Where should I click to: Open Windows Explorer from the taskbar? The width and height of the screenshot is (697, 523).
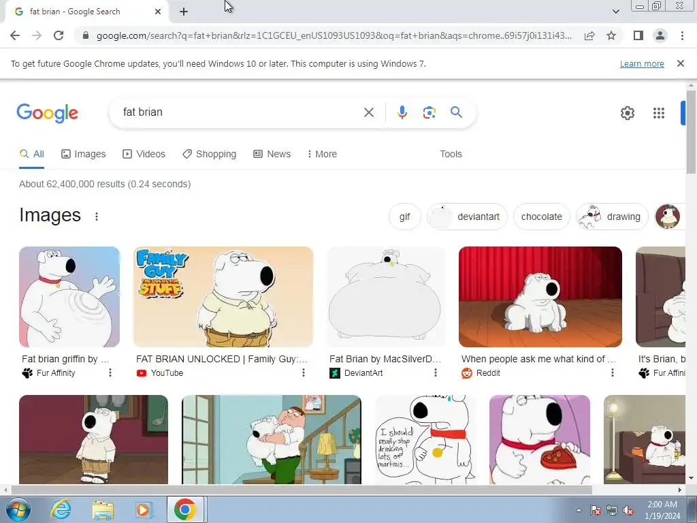point(103,509)
